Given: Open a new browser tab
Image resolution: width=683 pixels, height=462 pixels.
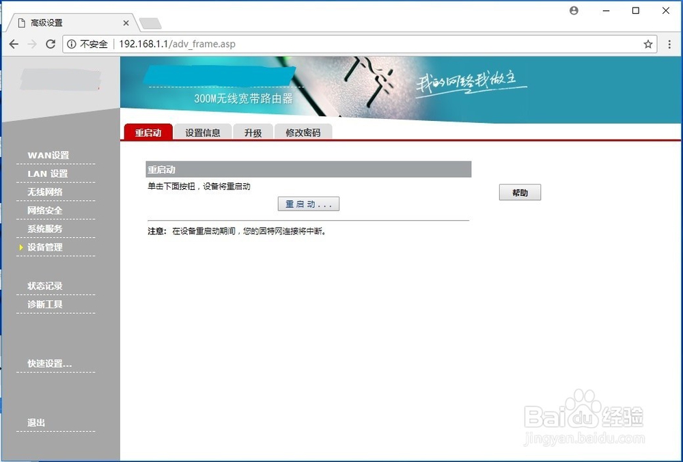Looking at the screenshot, I should tap(150, 23).
